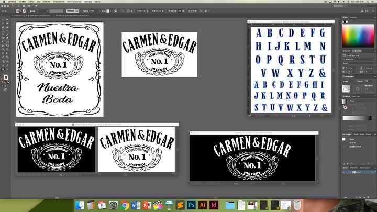The width and height of the screenshot is (377, 212).
Task: Click the graphic style swatch in the control bar
Action: click(x=108, y=11)
